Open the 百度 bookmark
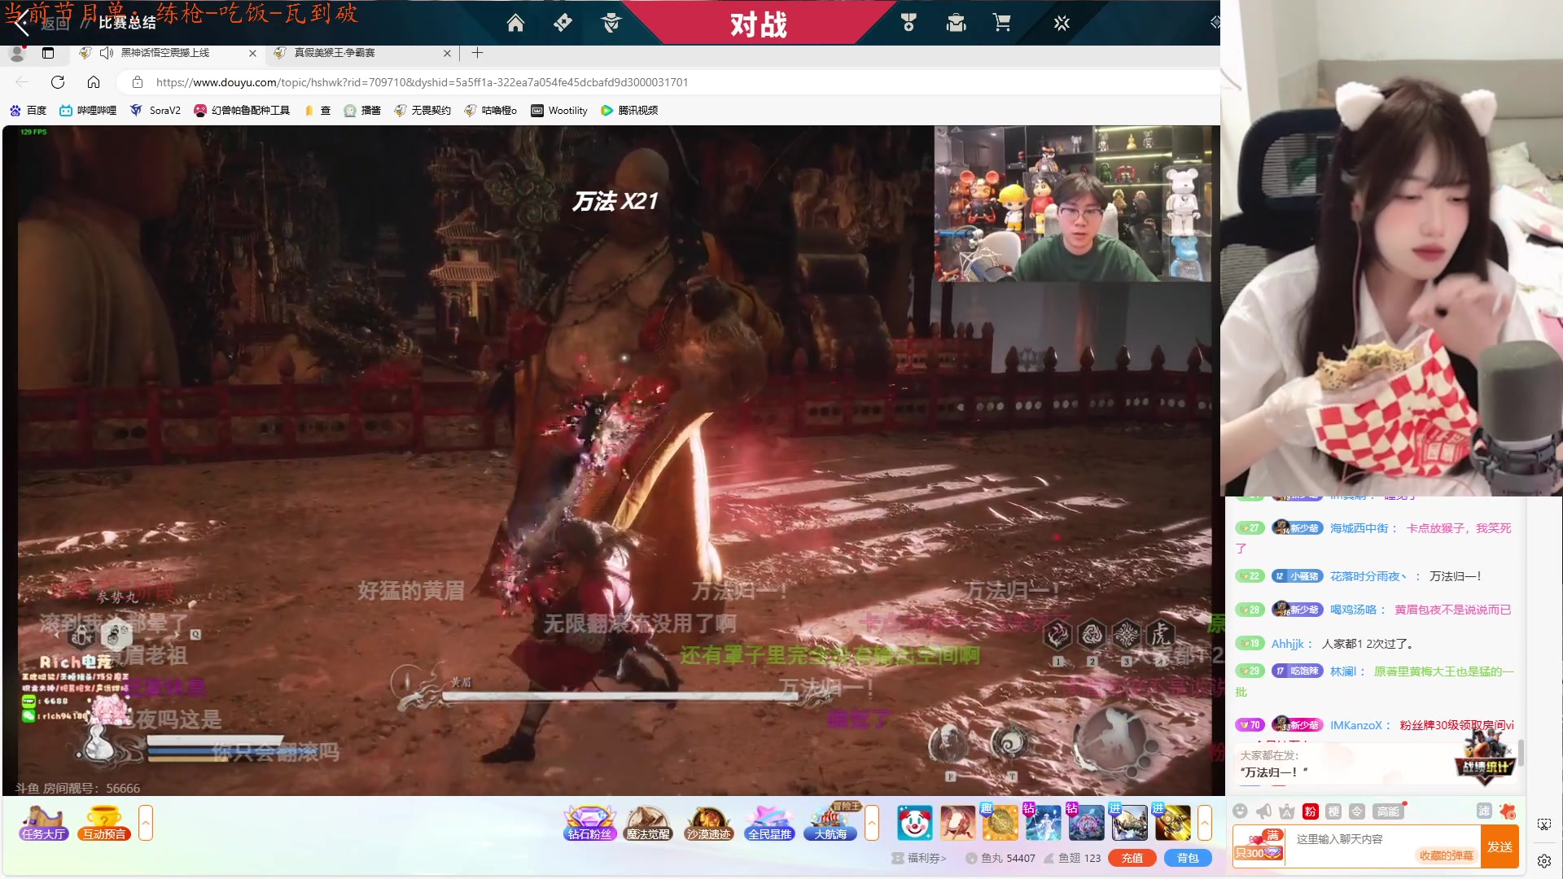Image resolution: width=1563 pixels, height=879 pixels. click(x=28, y=111)
